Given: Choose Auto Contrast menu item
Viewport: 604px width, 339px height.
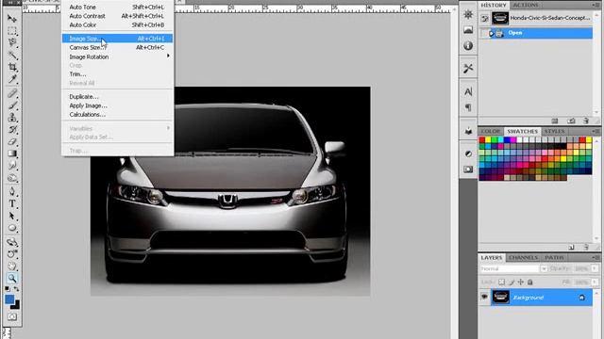Looking at the screenshot, I should pyautogui.click(x=117, y=16).
